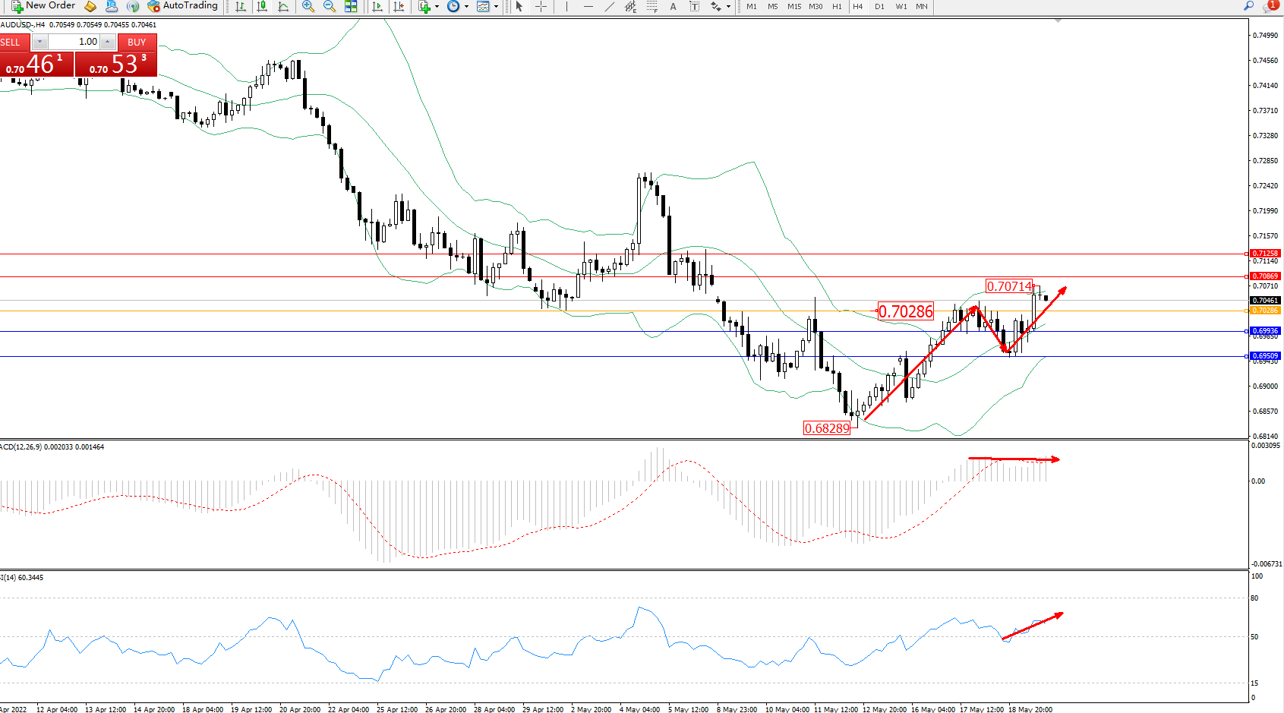Image resolution: width=1284 pixels, height=713 pixels.
Task: Select the text (A) annotation tool
Action: pyautogui.click(x=673, y=6)
